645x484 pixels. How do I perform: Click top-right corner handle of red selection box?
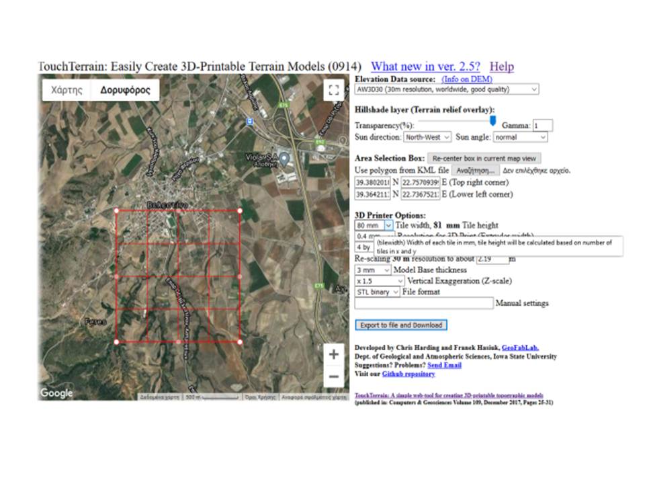pyautogui.click(x=240, y=210)
